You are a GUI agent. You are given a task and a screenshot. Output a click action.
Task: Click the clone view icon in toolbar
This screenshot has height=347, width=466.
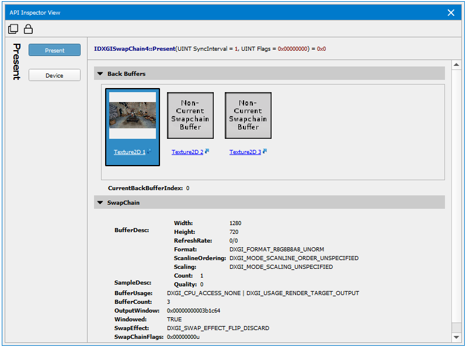(13, 29)
